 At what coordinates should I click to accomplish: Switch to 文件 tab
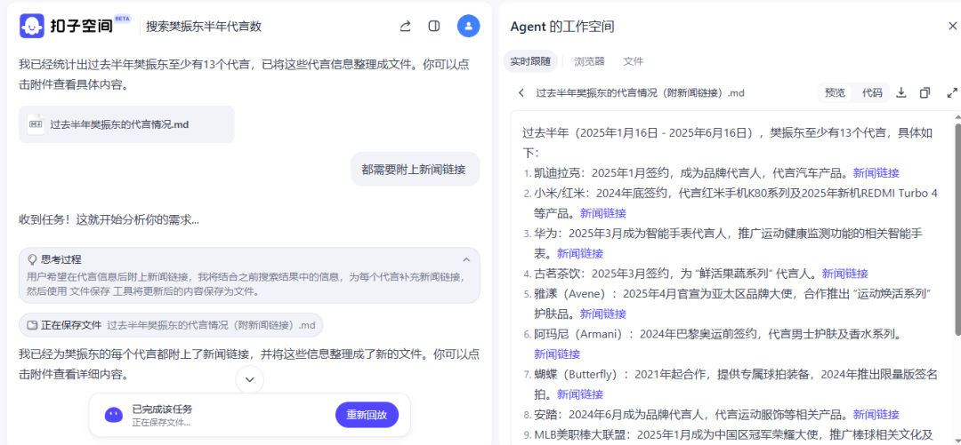[x=634, y=61]
